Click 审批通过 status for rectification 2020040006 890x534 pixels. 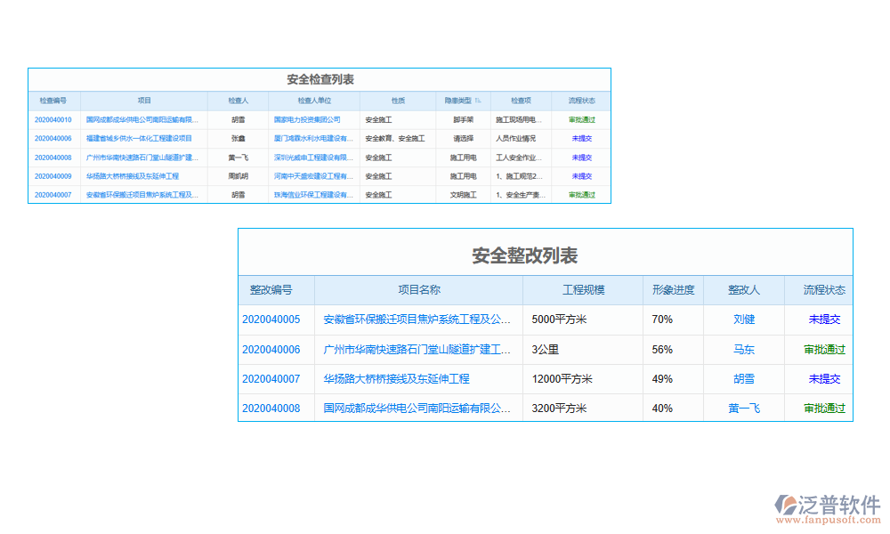pyautogui.click(x=824, y=350)
